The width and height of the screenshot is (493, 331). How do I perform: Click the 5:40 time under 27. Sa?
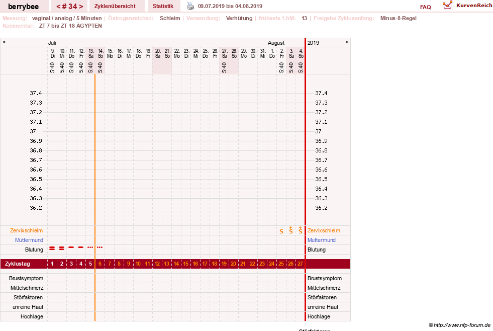[224, 67]
